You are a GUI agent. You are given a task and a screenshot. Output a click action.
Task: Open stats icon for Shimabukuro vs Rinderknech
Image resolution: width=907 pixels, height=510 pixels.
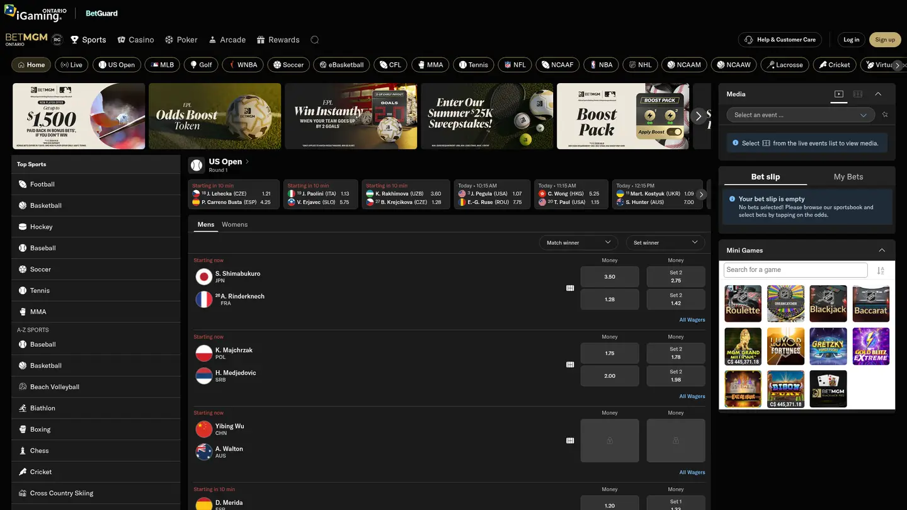point(570,288)
